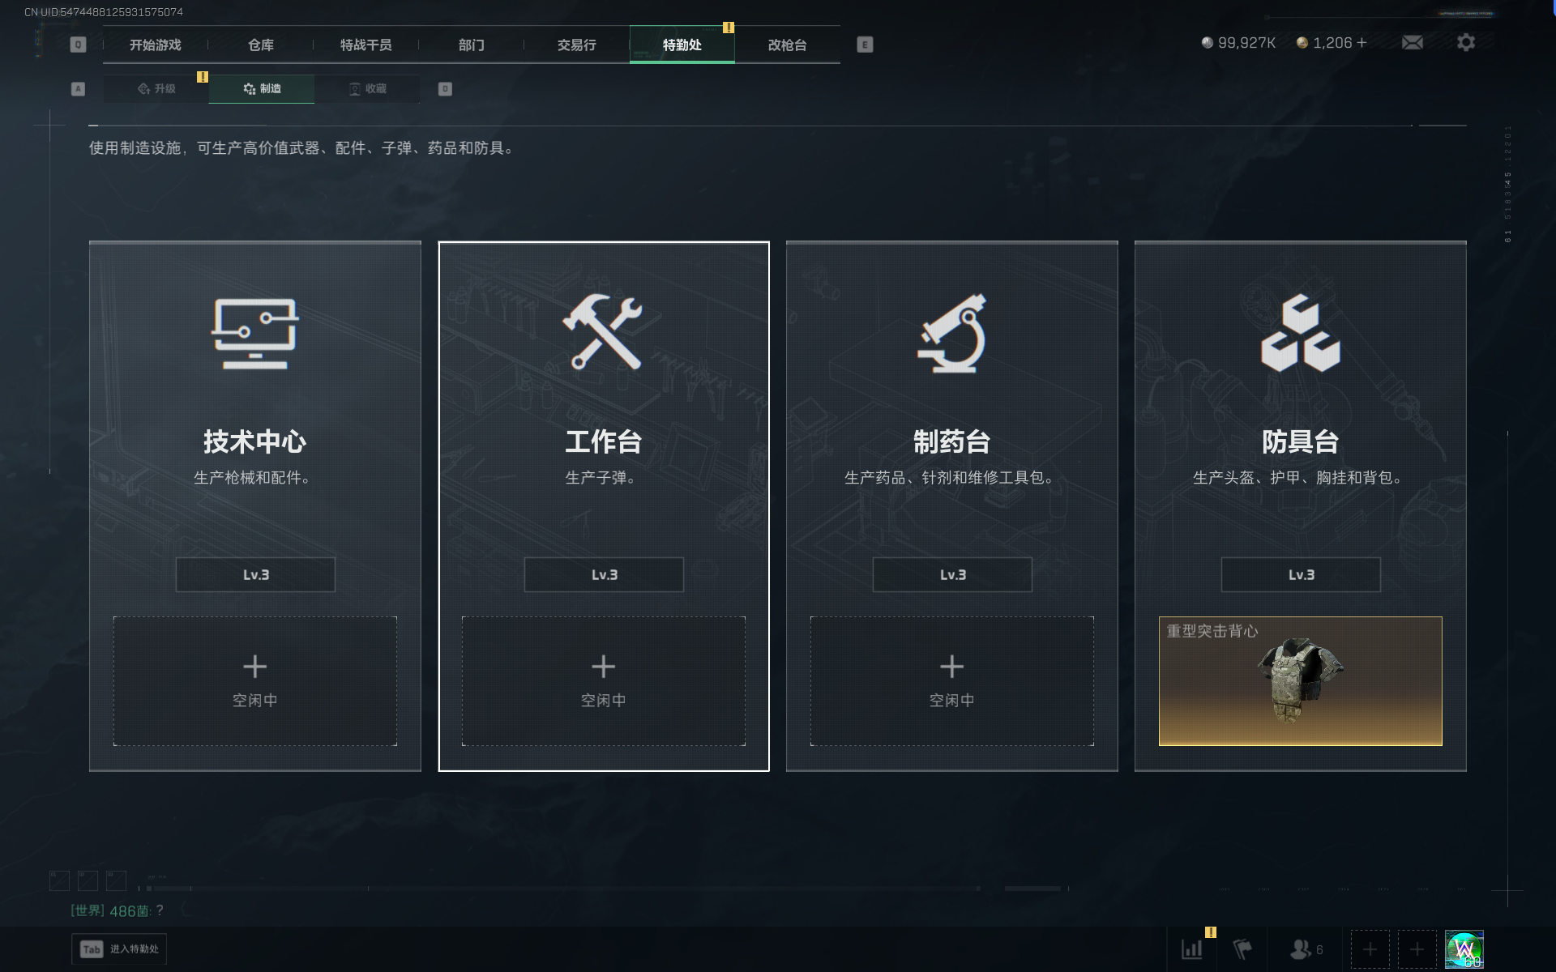
Task: Click the 防具台 cubes icon
Action: point(1301,333)
